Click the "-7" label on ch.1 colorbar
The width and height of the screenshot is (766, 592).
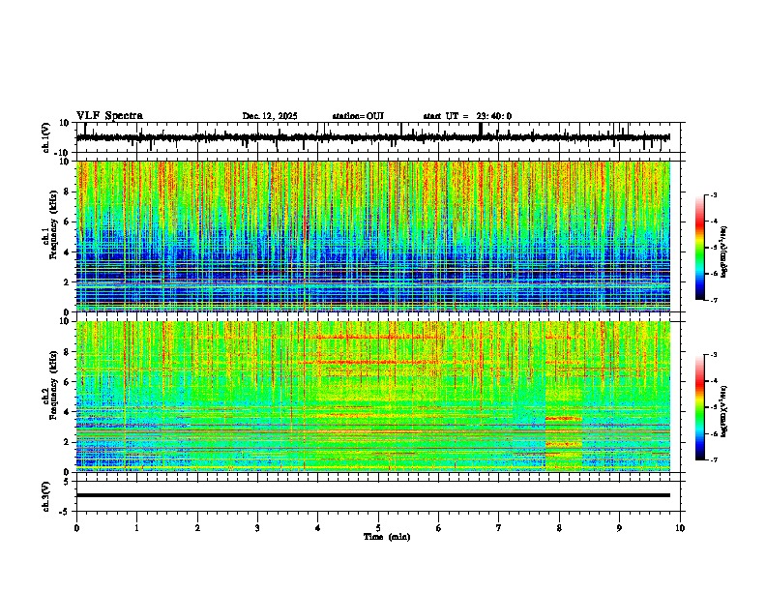pyautogui.click(x=714, y=300)
